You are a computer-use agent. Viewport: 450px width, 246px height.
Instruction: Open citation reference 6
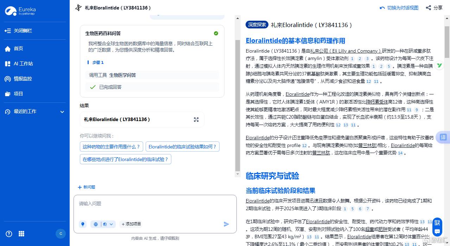360,209
